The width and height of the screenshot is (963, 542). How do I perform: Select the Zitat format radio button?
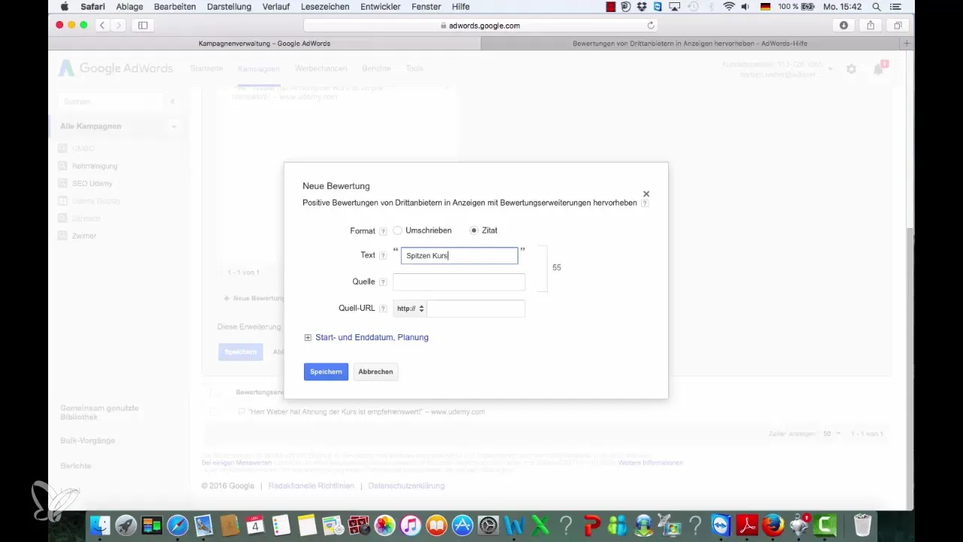click(x=473, y=230)
